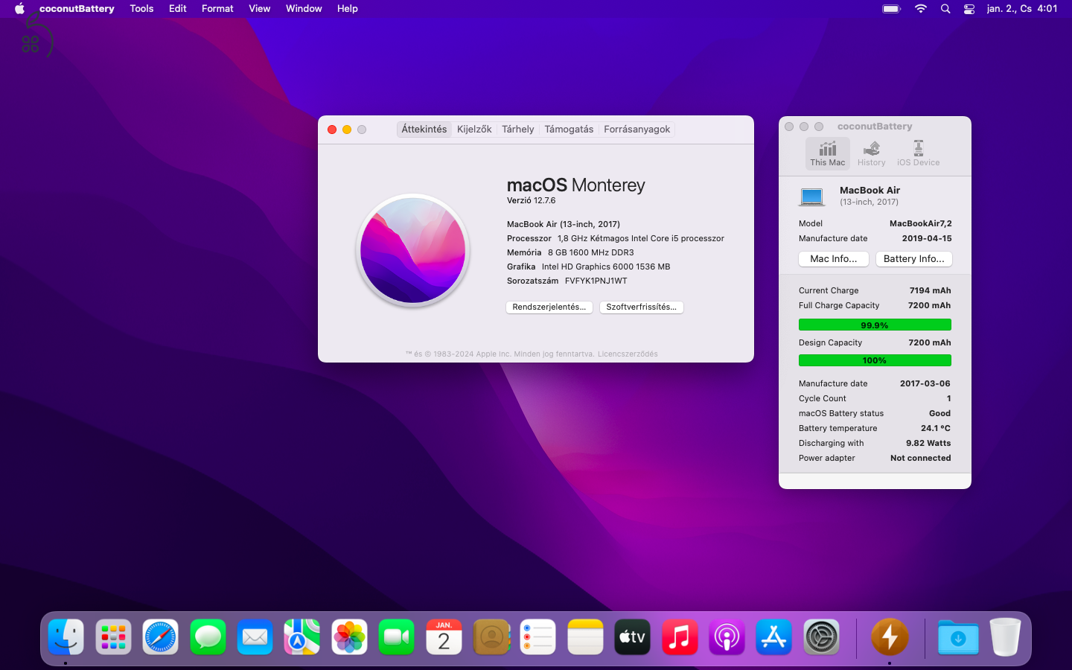Switch to the Forrásanyagok tab
Screen dimensions: 1072x670
[637, 130]
